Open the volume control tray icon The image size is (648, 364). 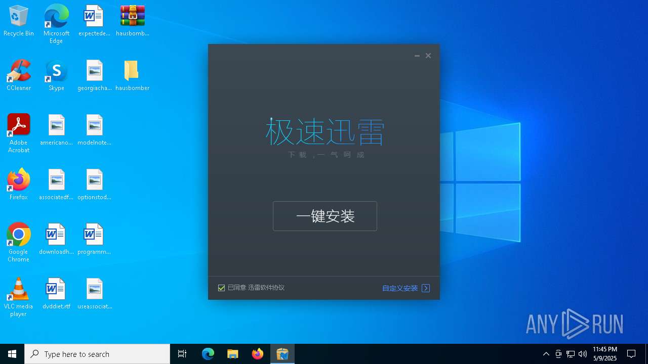tap(583, 354)
